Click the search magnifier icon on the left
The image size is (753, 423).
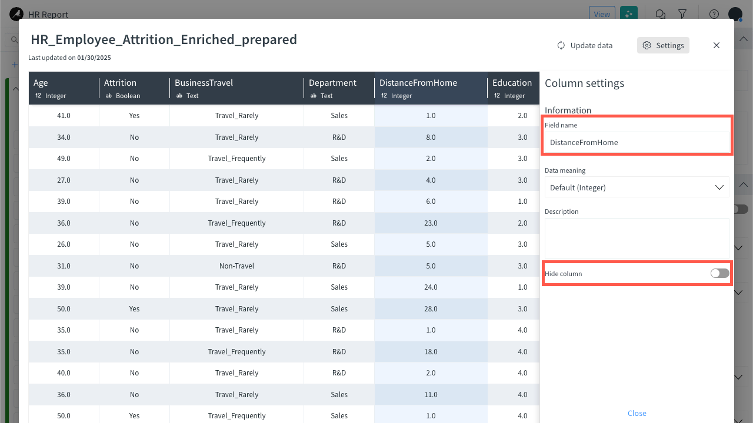click(x=14, y=39)
